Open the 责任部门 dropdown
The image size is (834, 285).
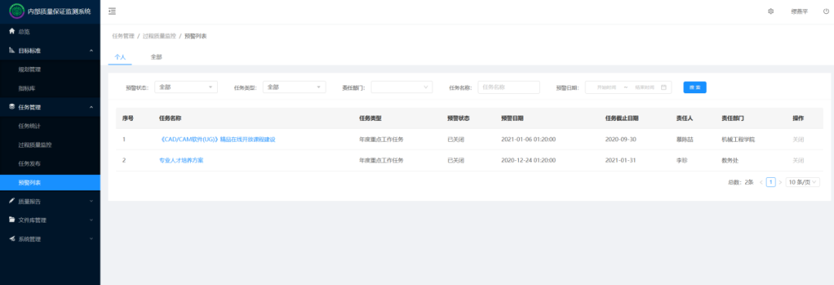[x=402, y=87]
